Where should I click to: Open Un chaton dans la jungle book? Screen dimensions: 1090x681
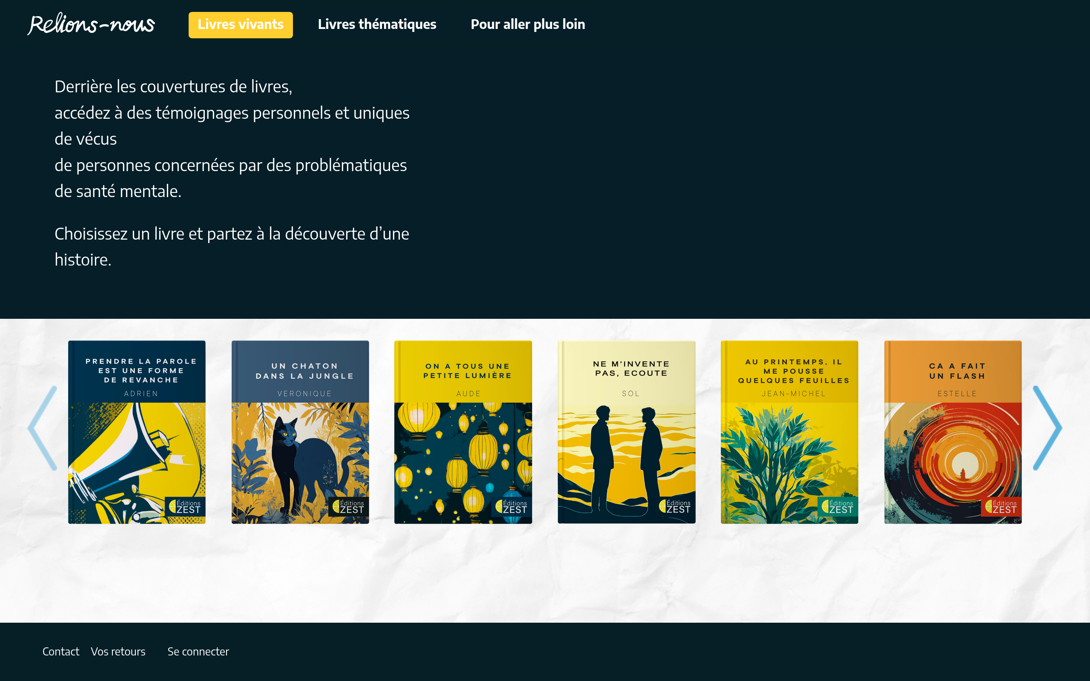301,432
